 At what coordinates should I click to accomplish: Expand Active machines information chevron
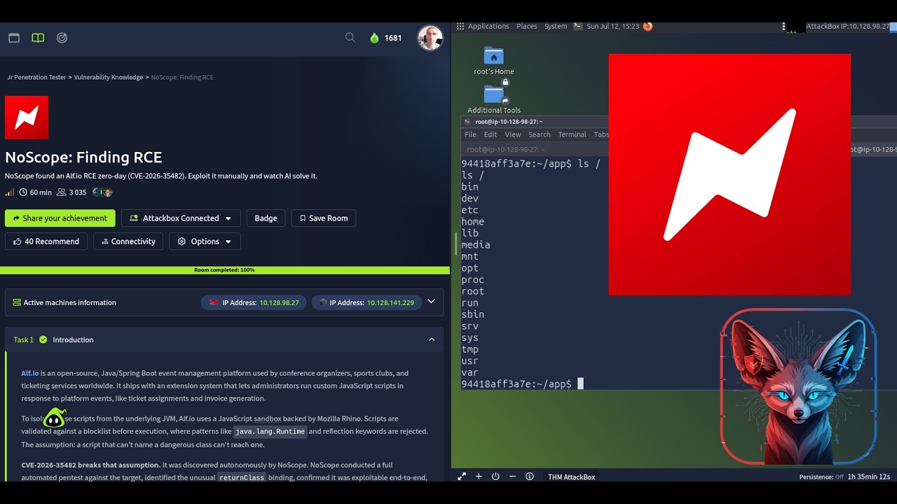[x=431, y=302]
